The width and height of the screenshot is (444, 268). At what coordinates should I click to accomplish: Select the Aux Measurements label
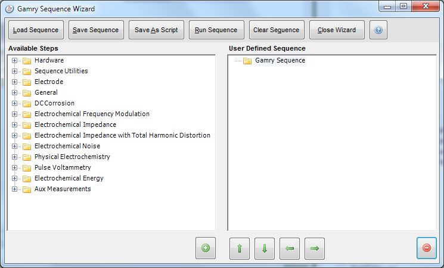point(63,189)
